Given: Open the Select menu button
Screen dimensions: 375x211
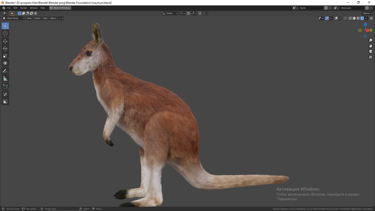Looking at the screenshot, I should pyautogui.click(x=37, y=18).
